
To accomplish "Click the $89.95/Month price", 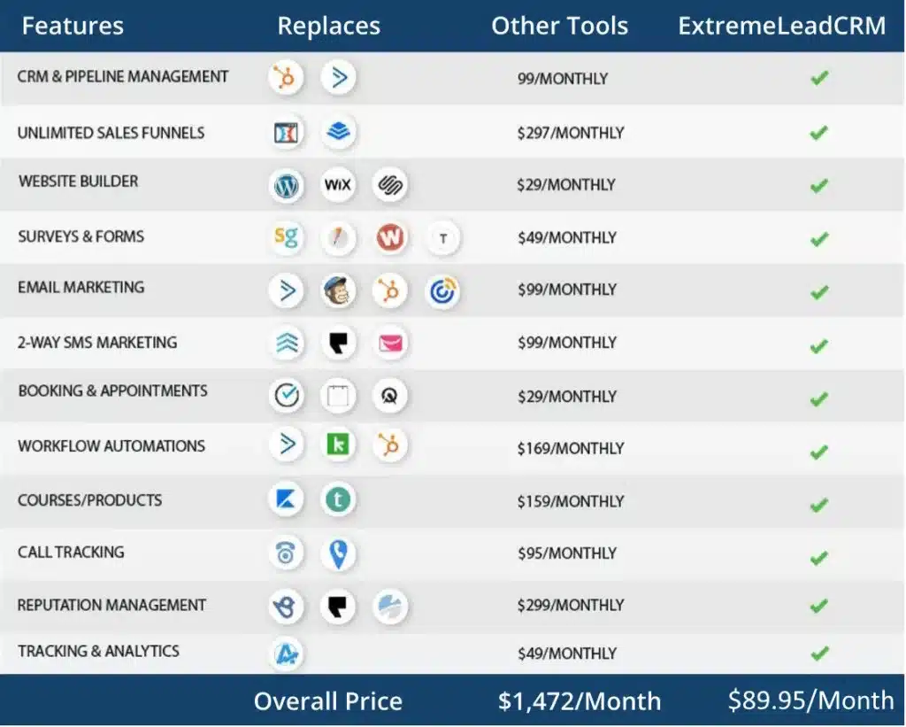I will click(x=810, y=700).
